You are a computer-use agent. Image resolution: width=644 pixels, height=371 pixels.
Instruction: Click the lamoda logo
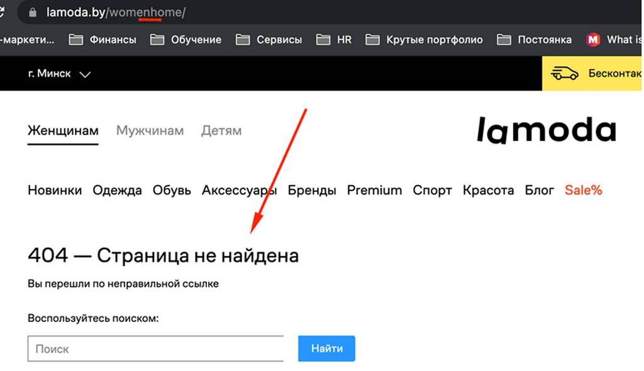click(x=547, y=130)
